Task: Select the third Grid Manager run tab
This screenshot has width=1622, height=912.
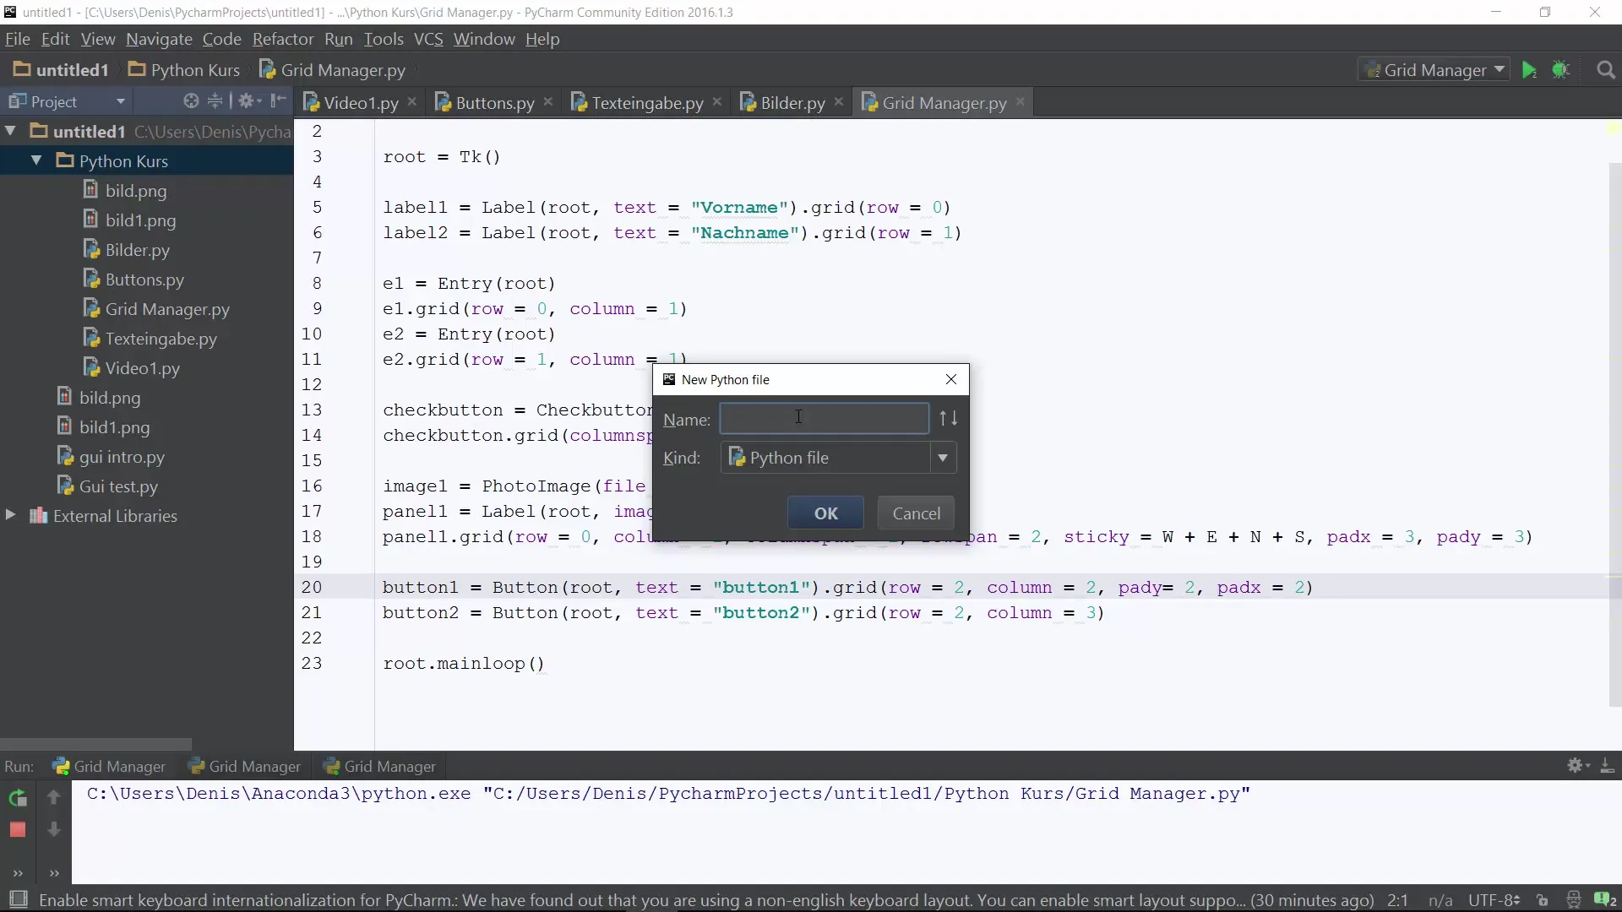Action: point(380,766)
